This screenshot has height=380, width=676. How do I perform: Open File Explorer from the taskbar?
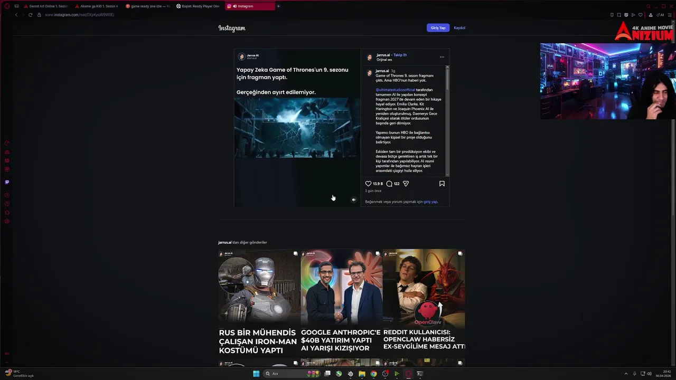[x=362, y=374]
